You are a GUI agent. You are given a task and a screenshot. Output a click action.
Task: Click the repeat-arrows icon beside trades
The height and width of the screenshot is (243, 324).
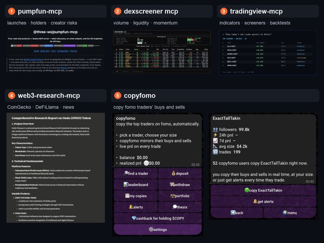pos(215,152)
